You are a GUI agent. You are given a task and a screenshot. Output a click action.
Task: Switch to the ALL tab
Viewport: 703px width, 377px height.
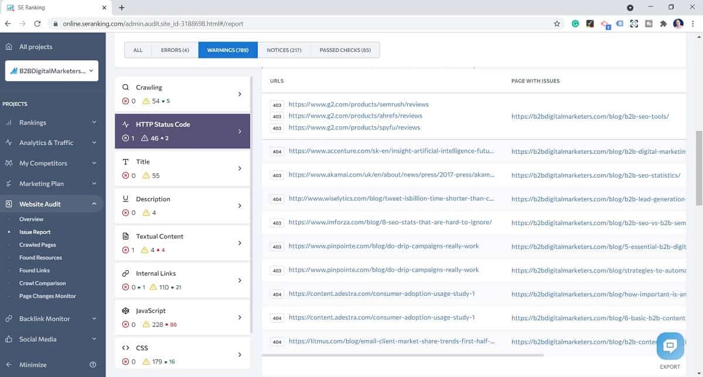(138, 50)
